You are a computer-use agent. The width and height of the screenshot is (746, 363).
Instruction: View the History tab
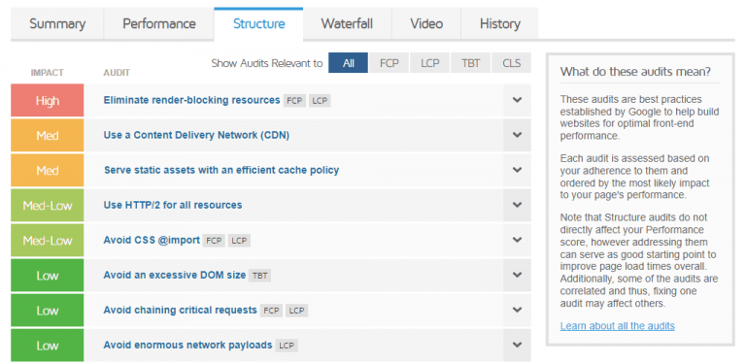[499, 23]
